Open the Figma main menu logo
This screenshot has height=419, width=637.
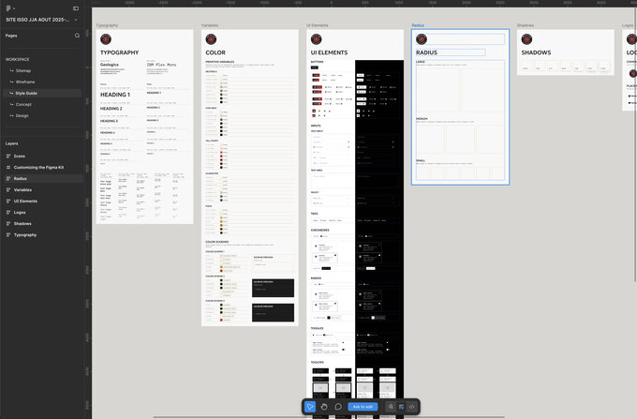pyautogui.click(x=8, y=8)
